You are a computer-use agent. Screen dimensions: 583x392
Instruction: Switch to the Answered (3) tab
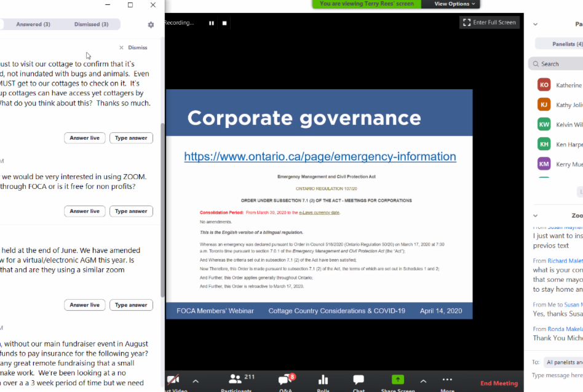[33, 25]
